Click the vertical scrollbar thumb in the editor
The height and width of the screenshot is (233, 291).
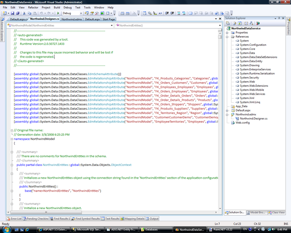coord(220,36)
